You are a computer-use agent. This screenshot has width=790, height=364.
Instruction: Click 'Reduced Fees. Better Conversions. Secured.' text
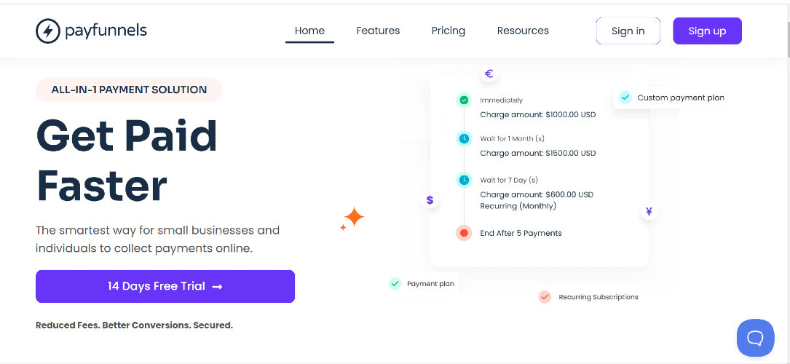[135, 325]
